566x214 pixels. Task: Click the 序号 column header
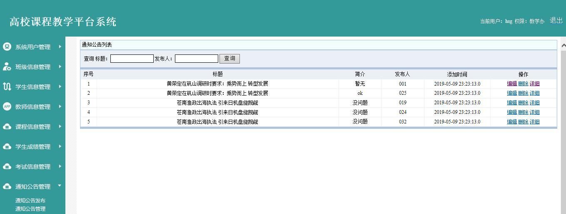coord(88,74)
